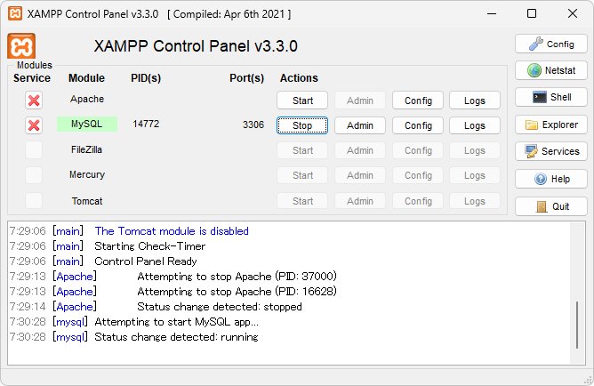Open MySQL Admin

pos(360,125)
